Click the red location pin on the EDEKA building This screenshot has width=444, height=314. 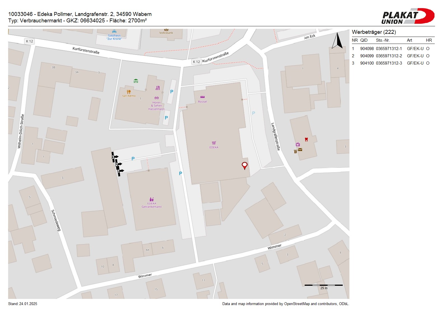[x=245, y=165]
